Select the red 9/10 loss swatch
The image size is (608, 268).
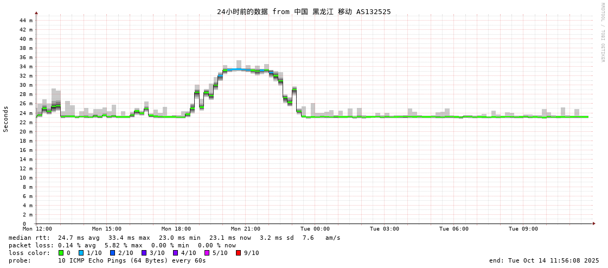click(x=239, y=253)
